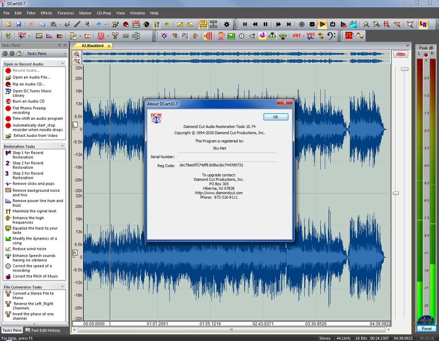Click the DC10 logo in About dialog
This screenshot has height=341, width=439.
pos(156,118)
